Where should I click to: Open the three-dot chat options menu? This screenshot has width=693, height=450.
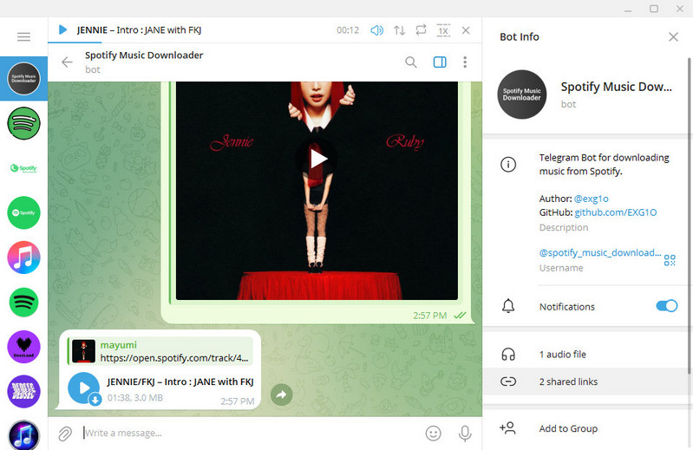tap(465, 62)
